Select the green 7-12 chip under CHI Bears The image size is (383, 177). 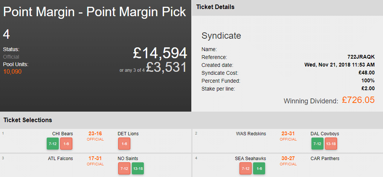[53, 144]
